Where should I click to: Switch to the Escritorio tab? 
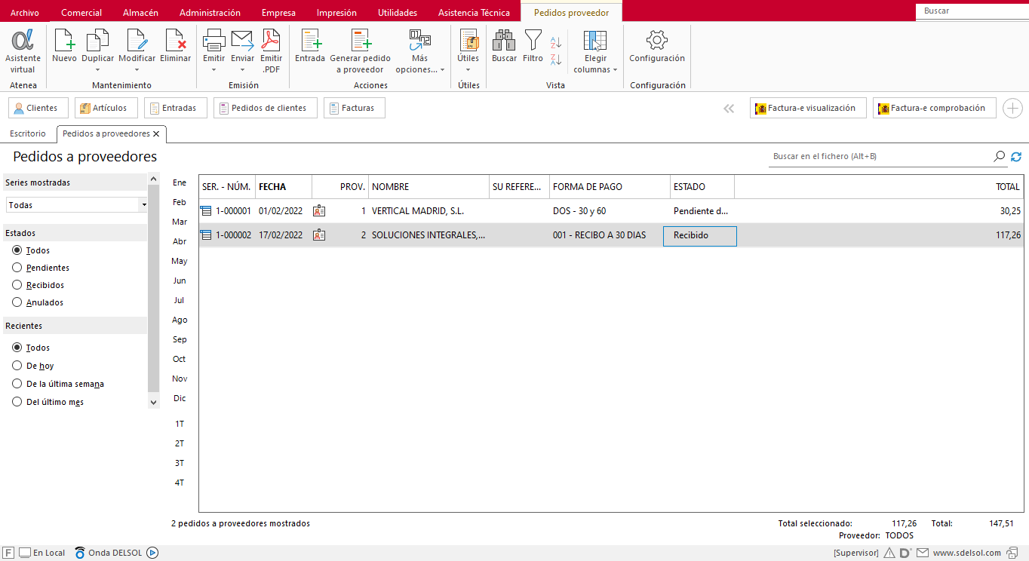point(28,133)
